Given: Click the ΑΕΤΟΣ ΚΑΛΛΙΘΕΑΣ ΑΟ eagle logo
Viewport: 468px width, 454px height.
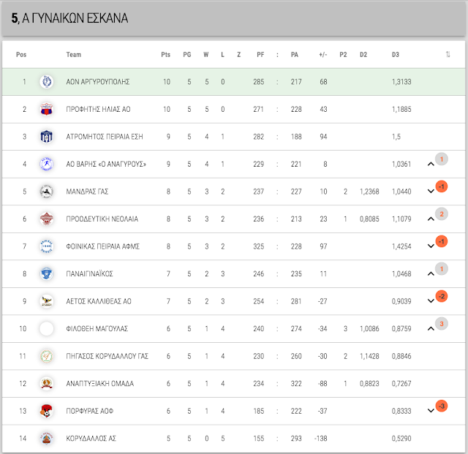Looking at the screenshot, I should (47, 301).
